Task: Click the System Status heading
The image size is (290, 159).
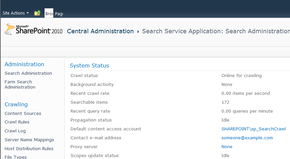Action: point(90,66)
